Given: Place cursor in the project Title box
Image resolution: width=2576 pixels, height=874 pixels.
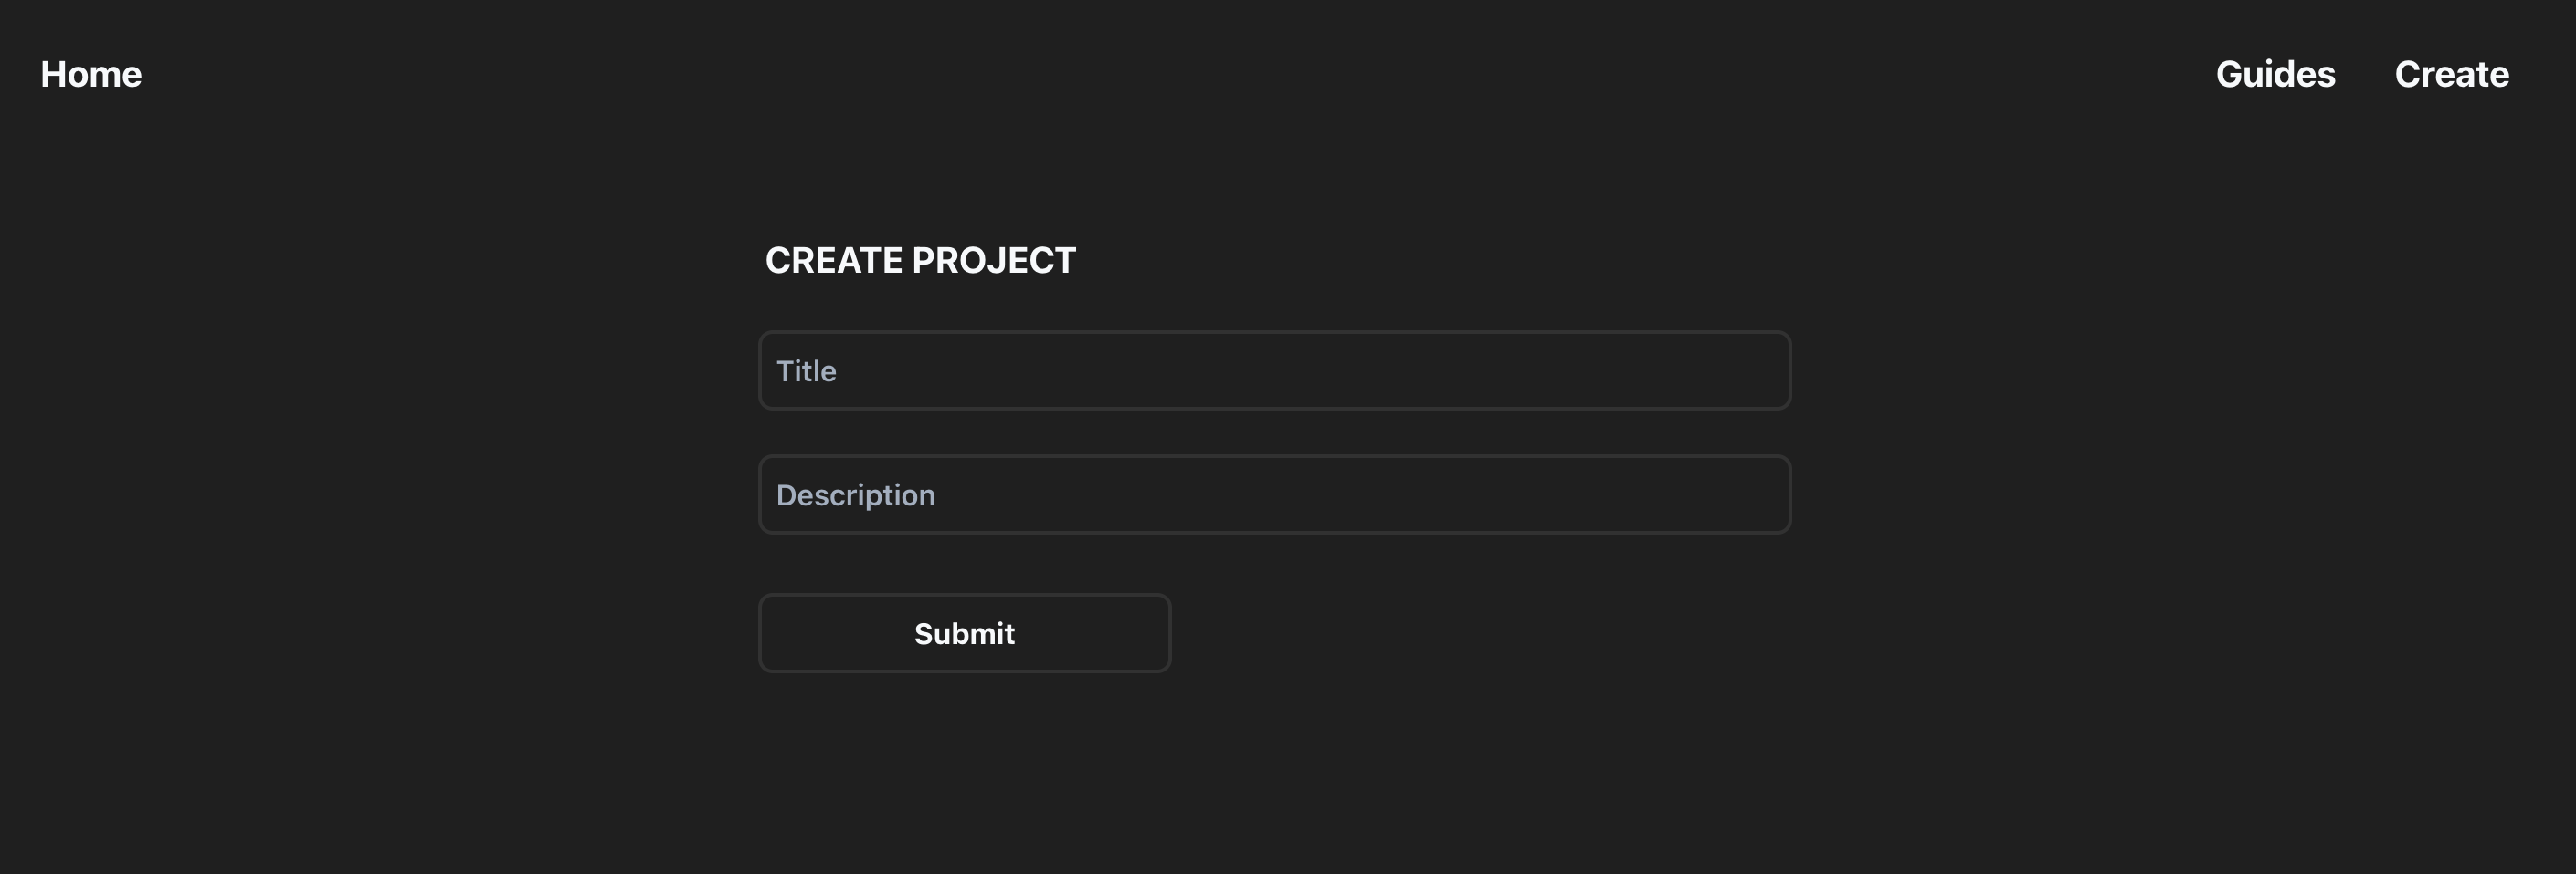Looking at the screenshot, I should [1274, 370].
